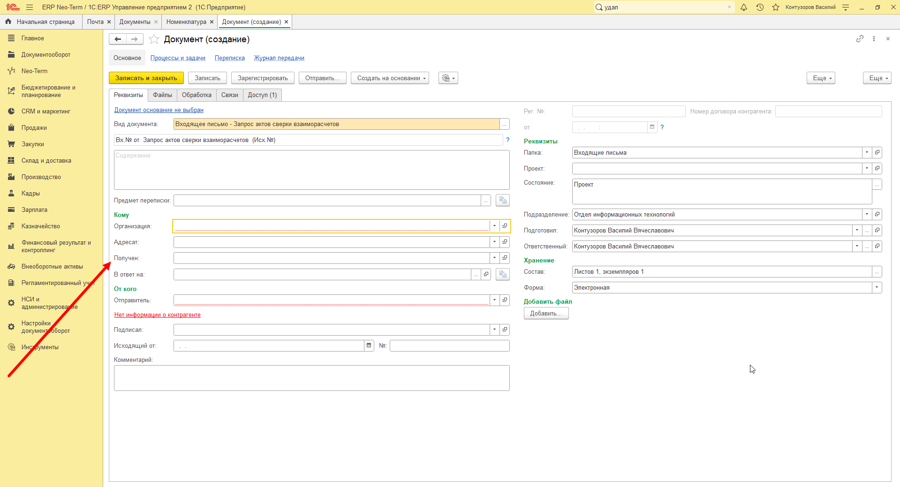Click the Комментарий text field
900x487 pixels.
point(312,378)
